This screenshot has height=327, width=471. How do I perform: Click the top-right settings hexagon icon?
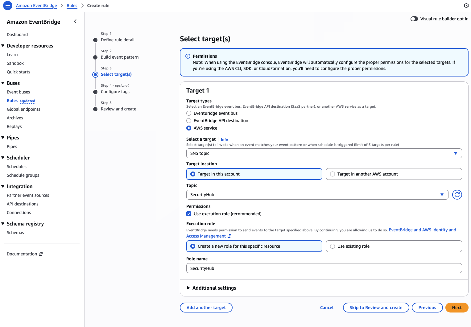466,6
